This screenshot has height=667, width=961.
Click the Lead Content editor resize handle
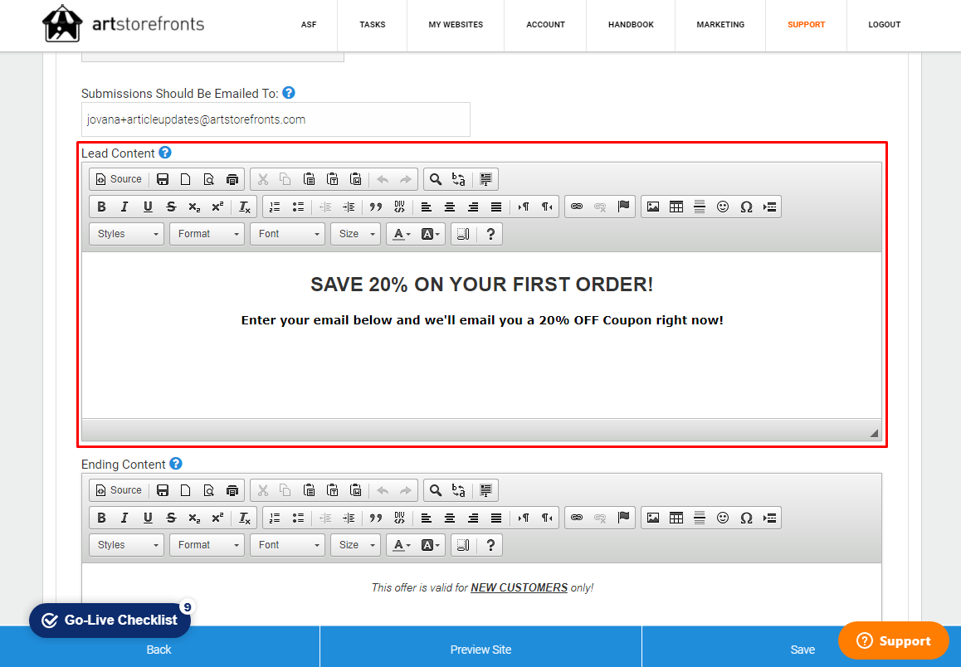[874, 433]
